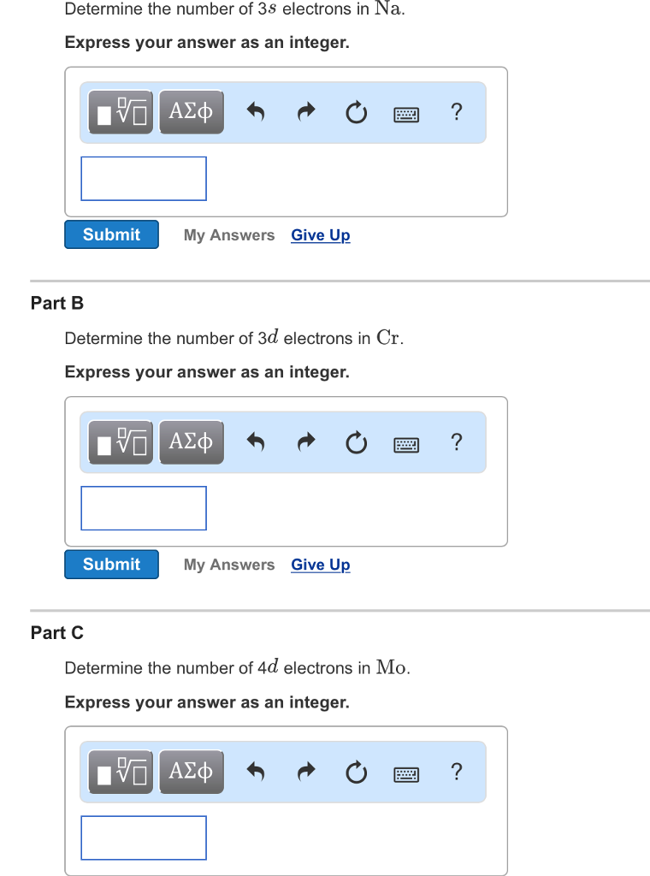Show keyboard shortcuts for Na answer

[x=406, y=115]
